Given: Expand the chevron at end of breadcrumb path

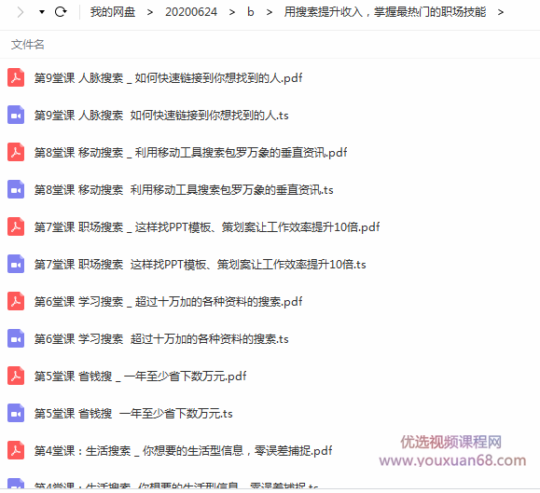Looking at the screenshot, I should [x=501, y=12].
